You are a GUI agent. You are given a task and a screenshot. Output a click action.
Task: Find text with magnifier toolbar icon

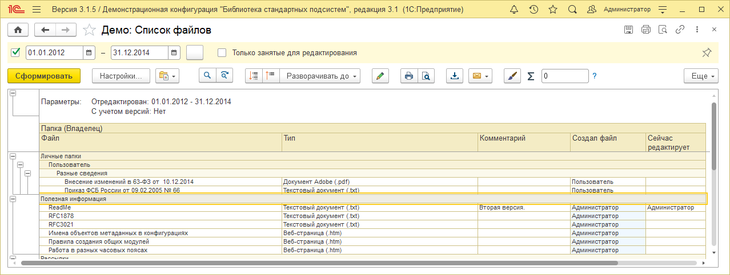[208, 76]
